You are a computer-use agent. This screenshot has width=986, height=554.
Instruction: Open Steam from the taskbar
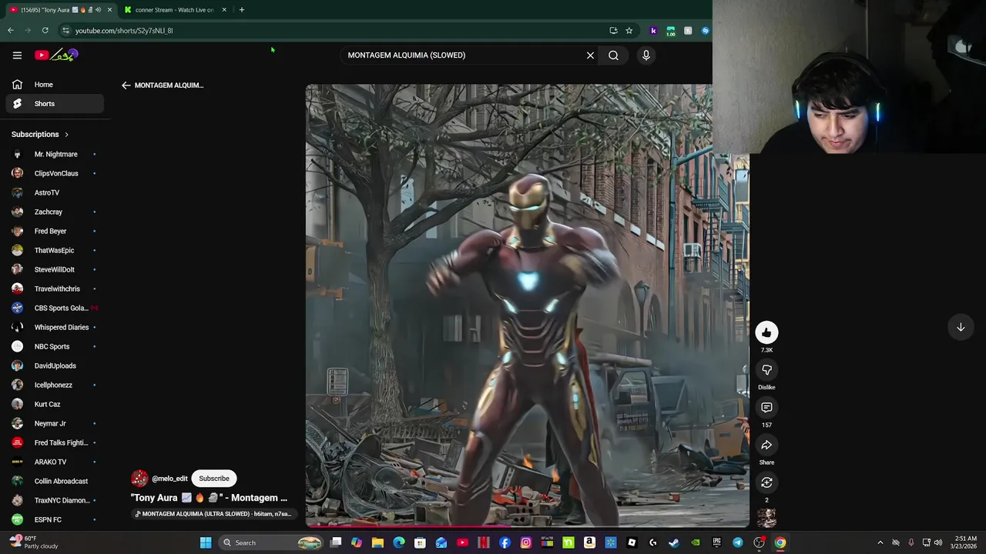674,542
